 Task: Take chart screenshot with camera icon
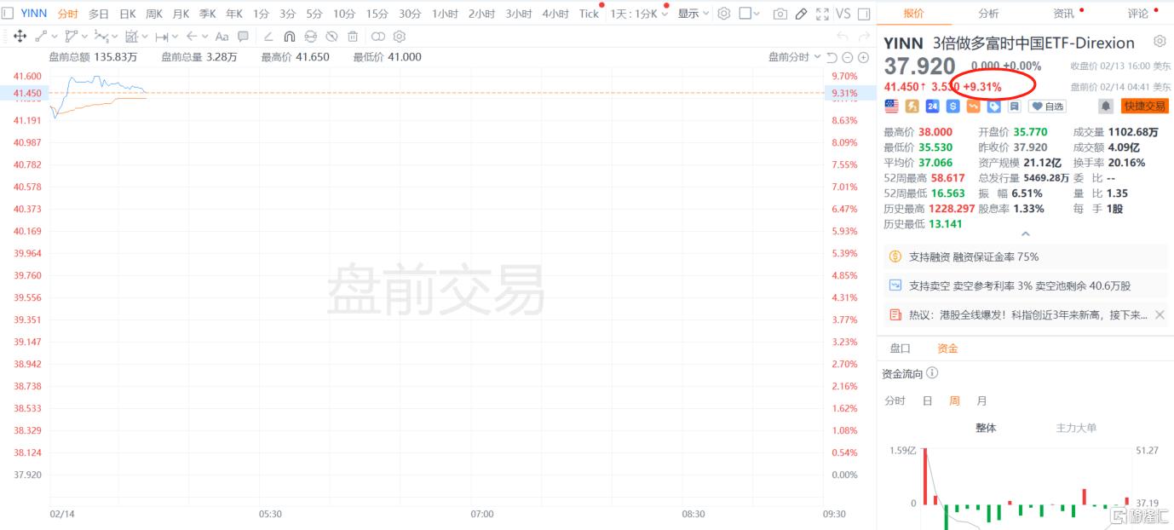pos(780,14)
